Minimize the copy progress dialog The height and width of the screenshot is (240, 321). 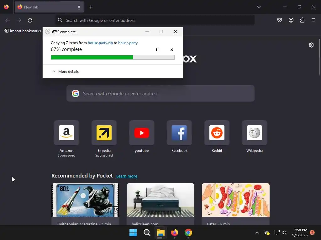click(x=147, y=32)
